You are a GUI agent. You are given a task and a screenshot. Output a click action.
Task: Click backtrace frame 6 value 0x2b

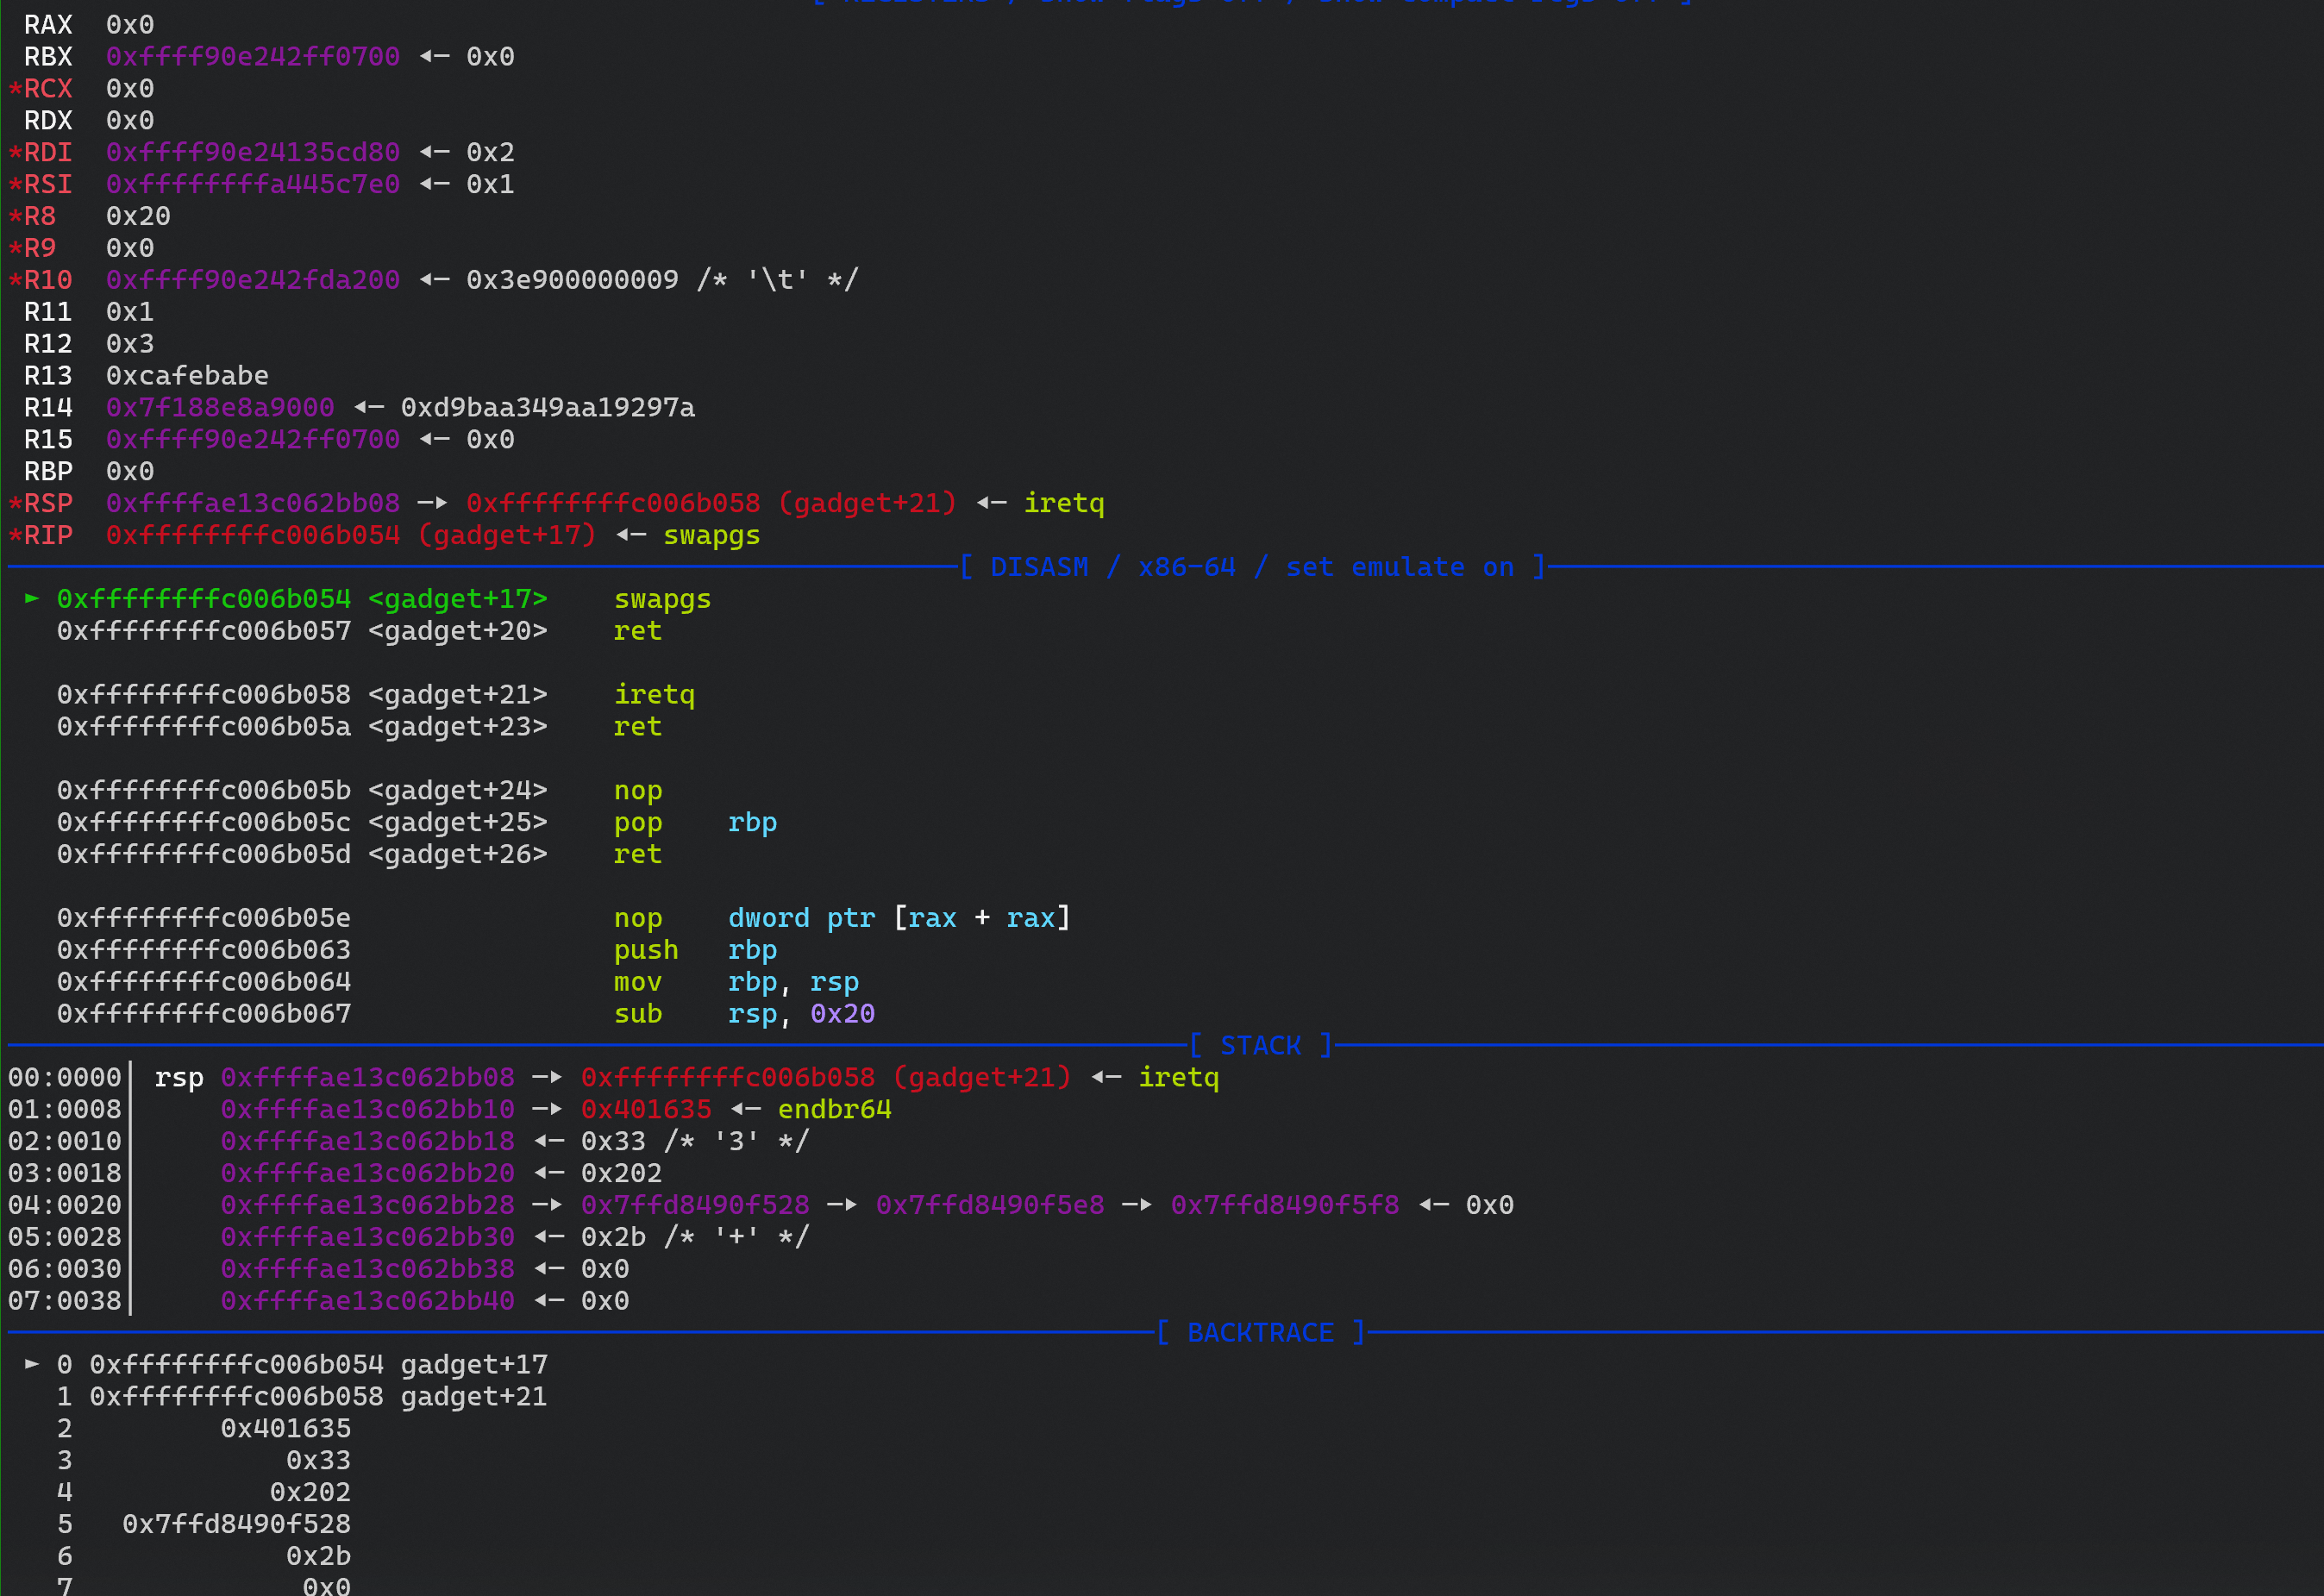click(319, 1557)
